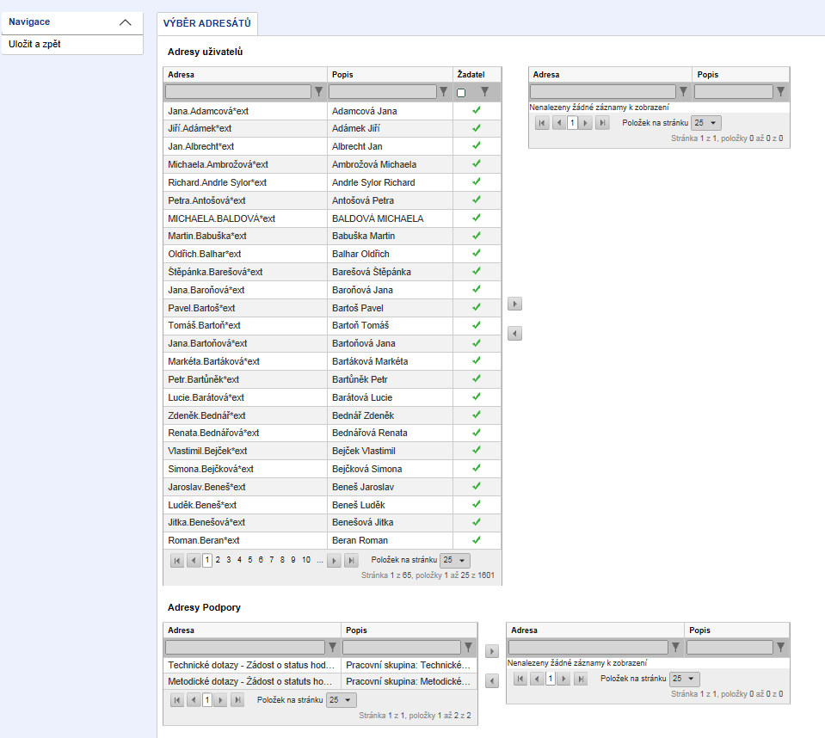Filter icon for Adresa in user addresses
Image resolution: width=825 pixels, height=738 pixels.
click(x=319, y=91)
